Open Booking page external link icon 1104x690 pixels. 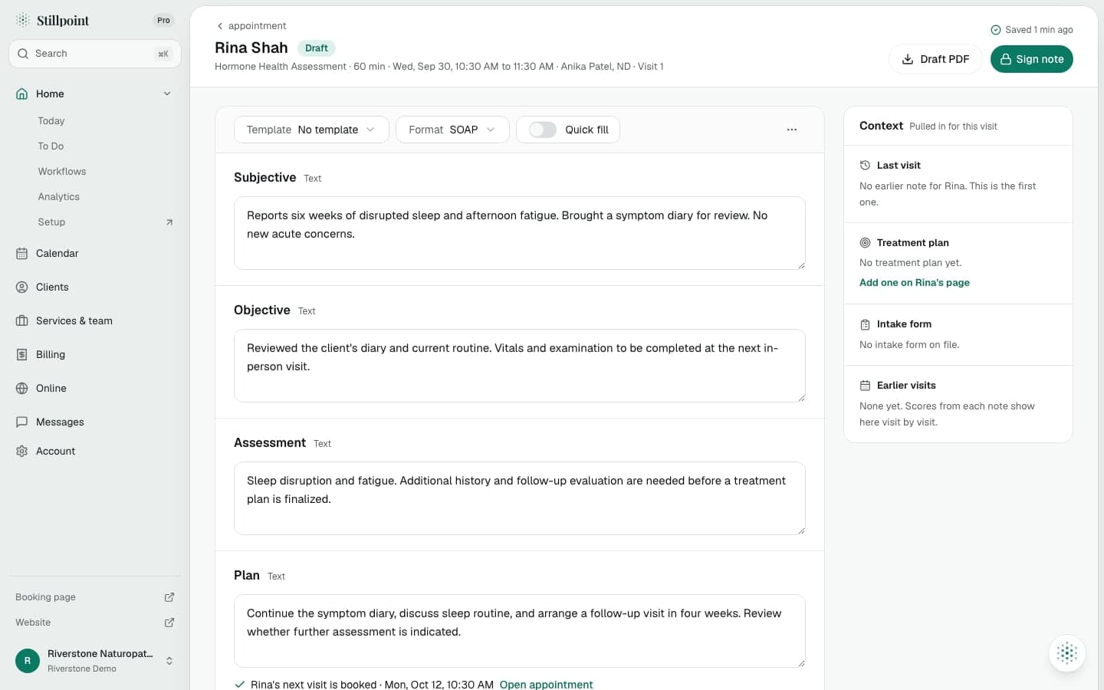[x=169, y=597]
